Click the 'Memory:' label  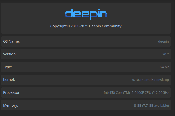click(x=11, y=105)
